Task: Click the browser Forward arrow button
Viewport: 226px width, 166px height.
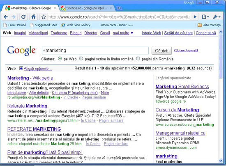Action: pos(14,17)
